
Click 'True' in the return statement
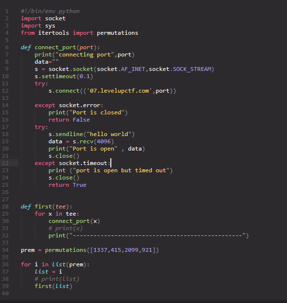click(x=79, y=185)
